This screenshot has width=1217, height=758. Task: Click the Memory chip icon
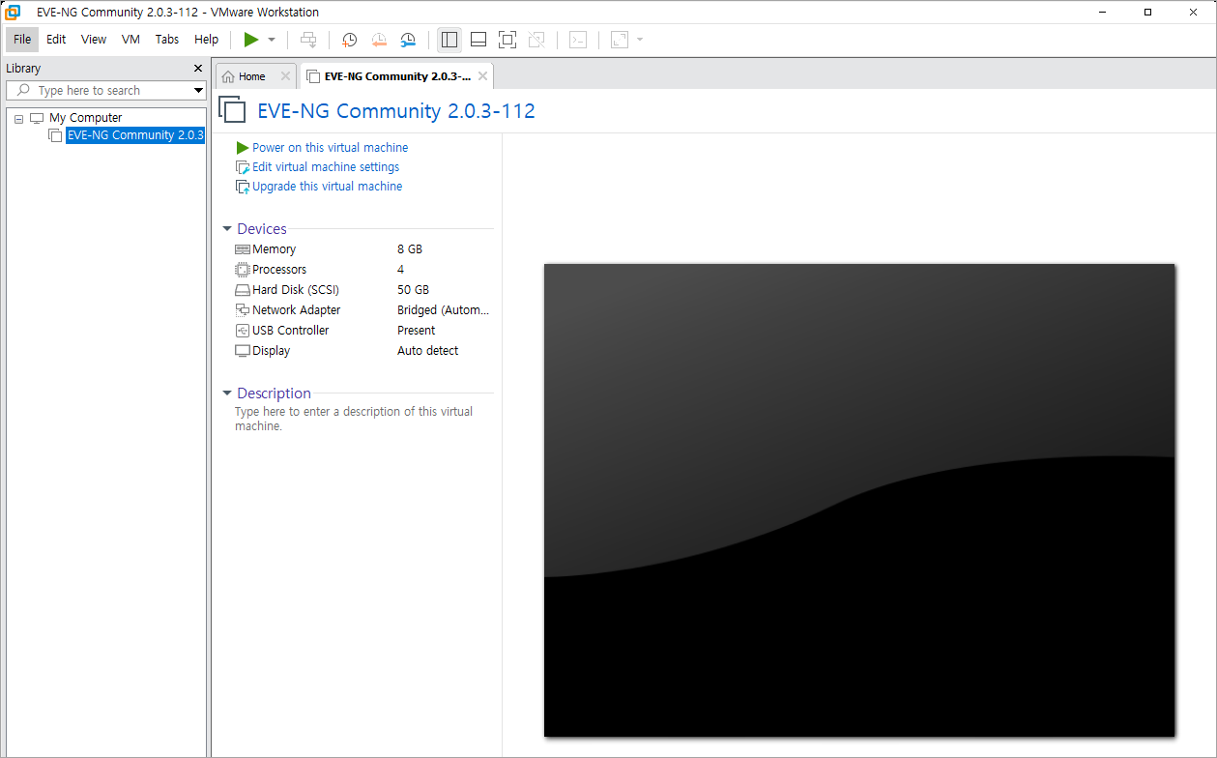click(243, 249)
